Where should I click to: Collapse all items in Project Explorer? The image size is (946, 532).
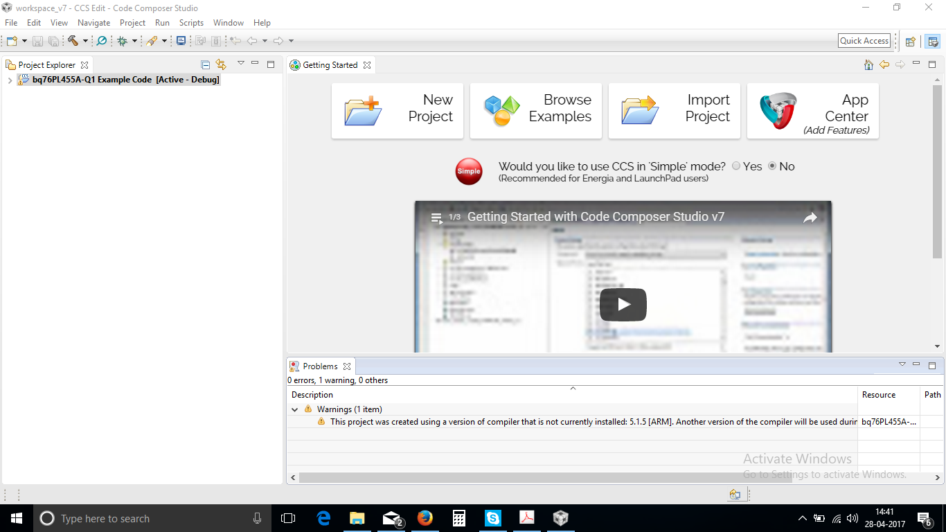[x=205, y=64]
